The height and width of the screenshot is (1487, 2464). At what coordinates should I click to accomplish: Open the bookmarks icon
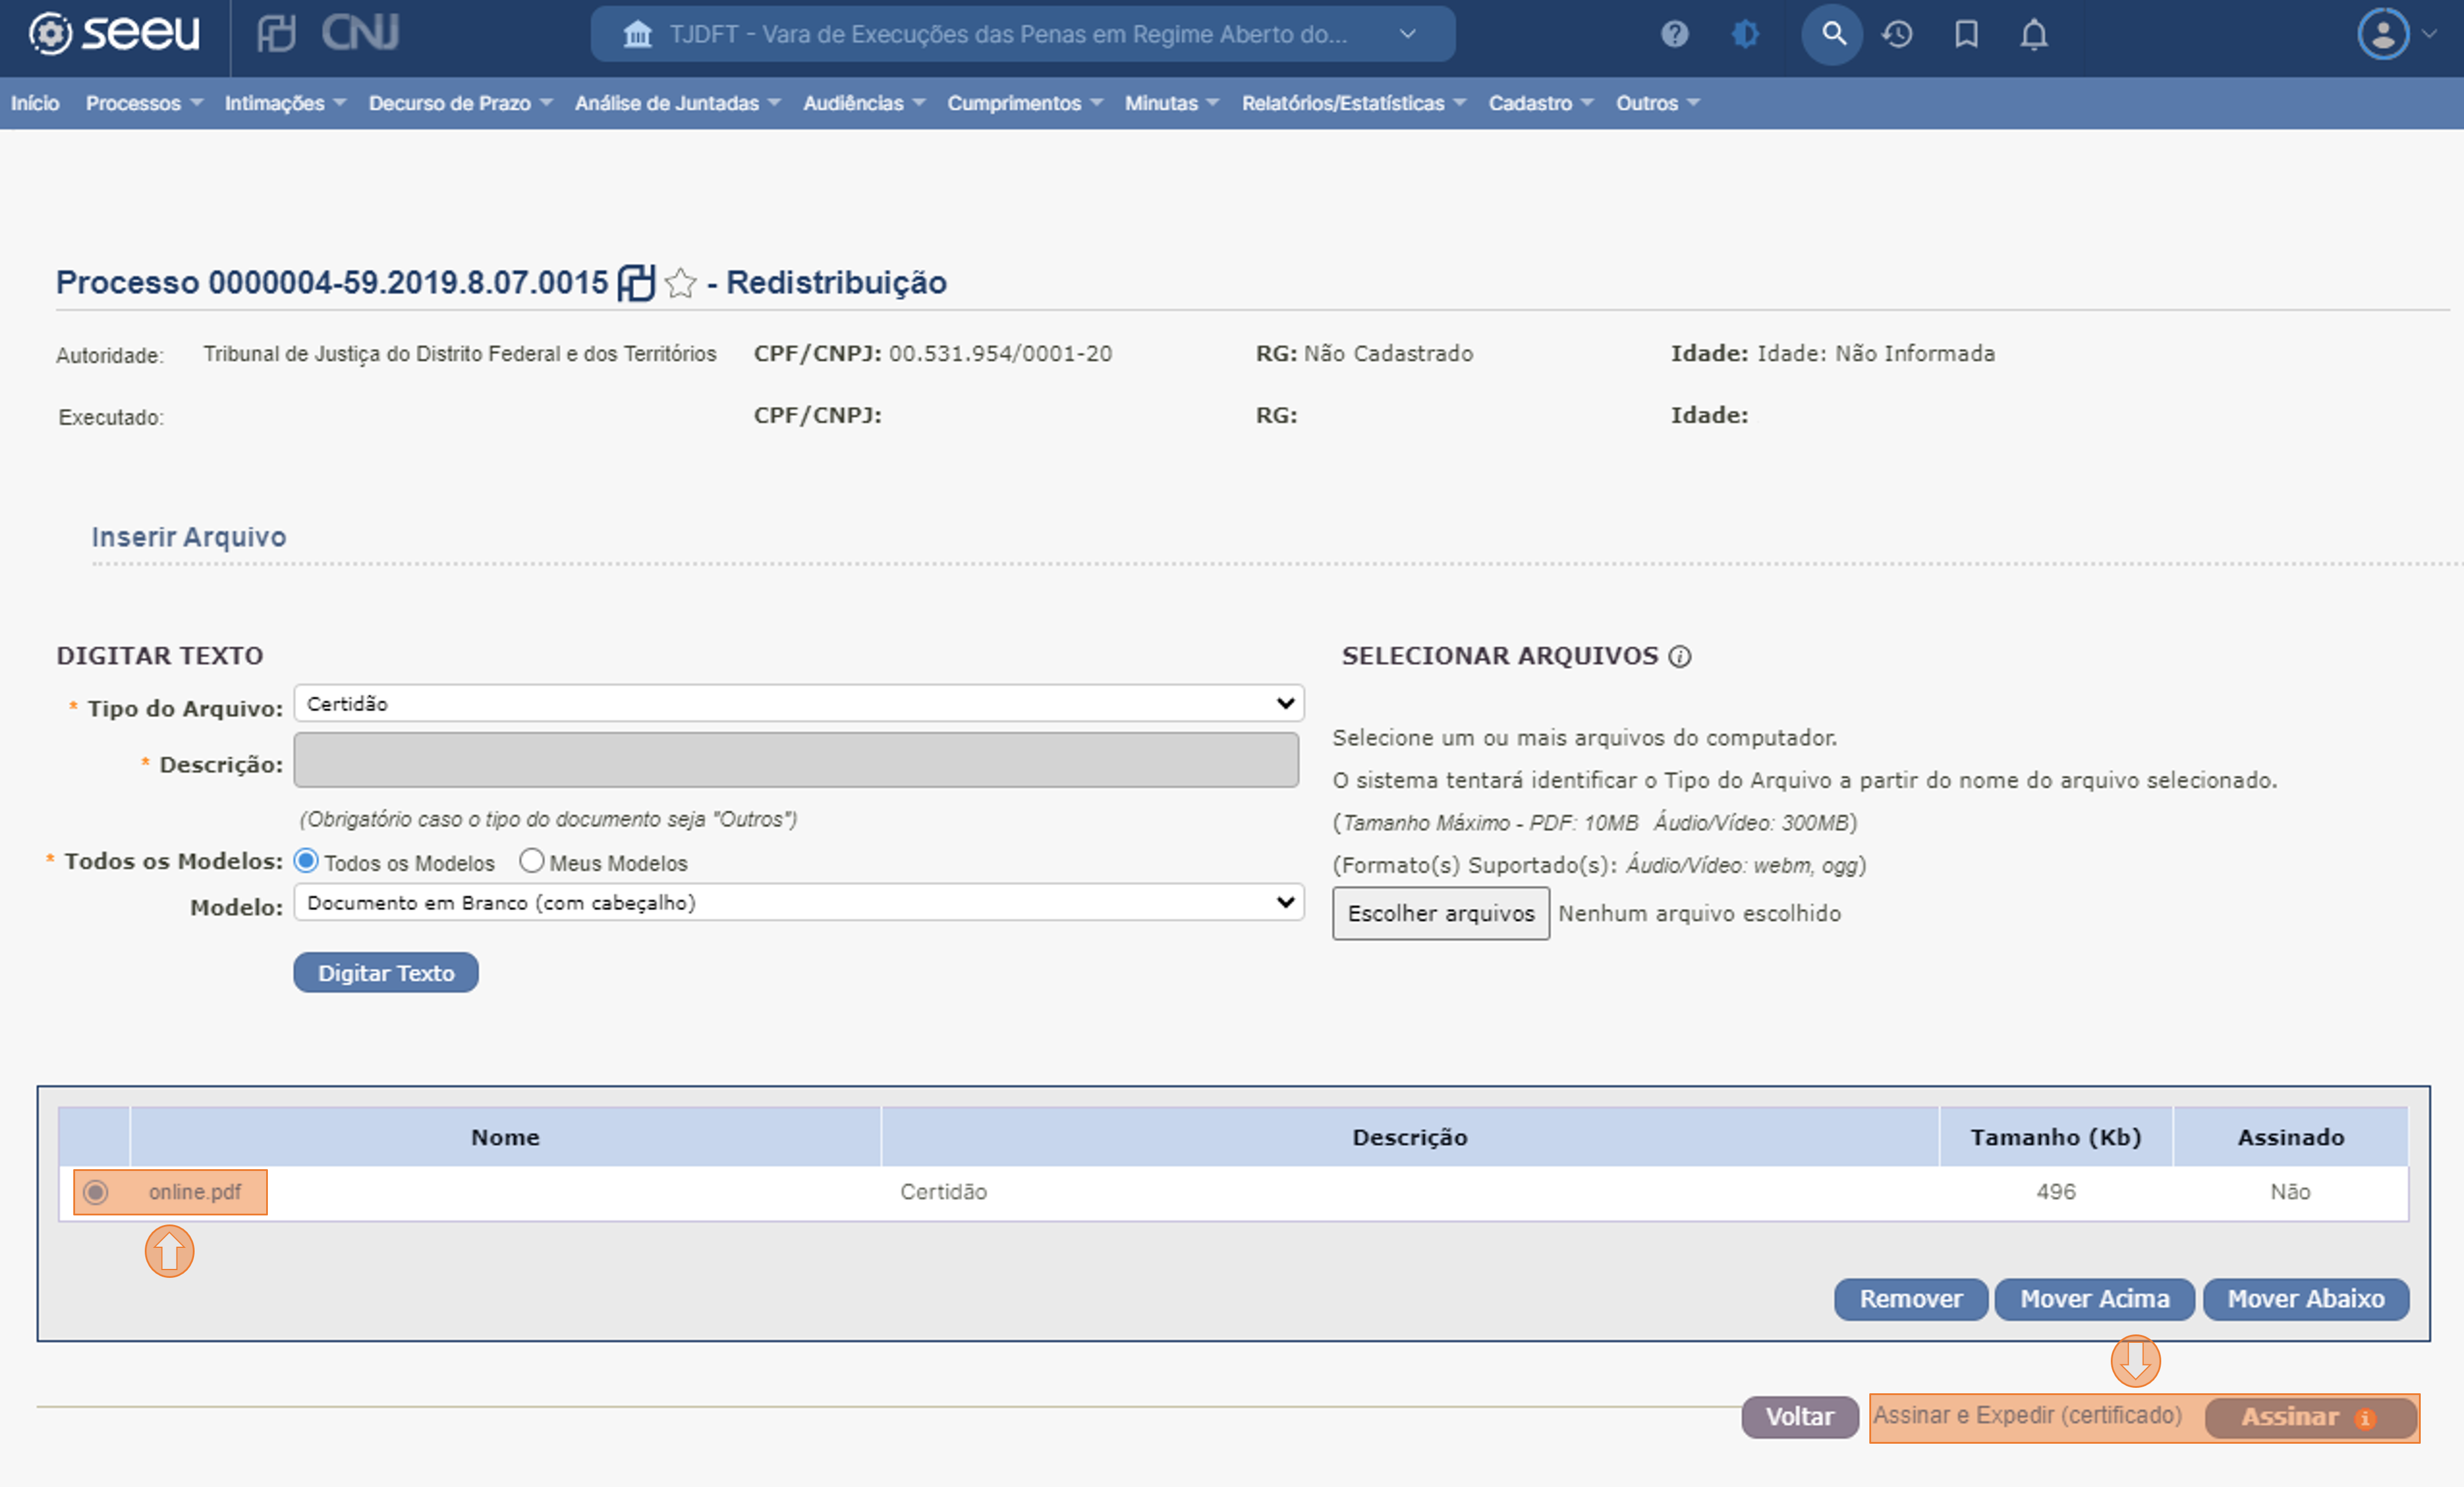coord(1966,34)
